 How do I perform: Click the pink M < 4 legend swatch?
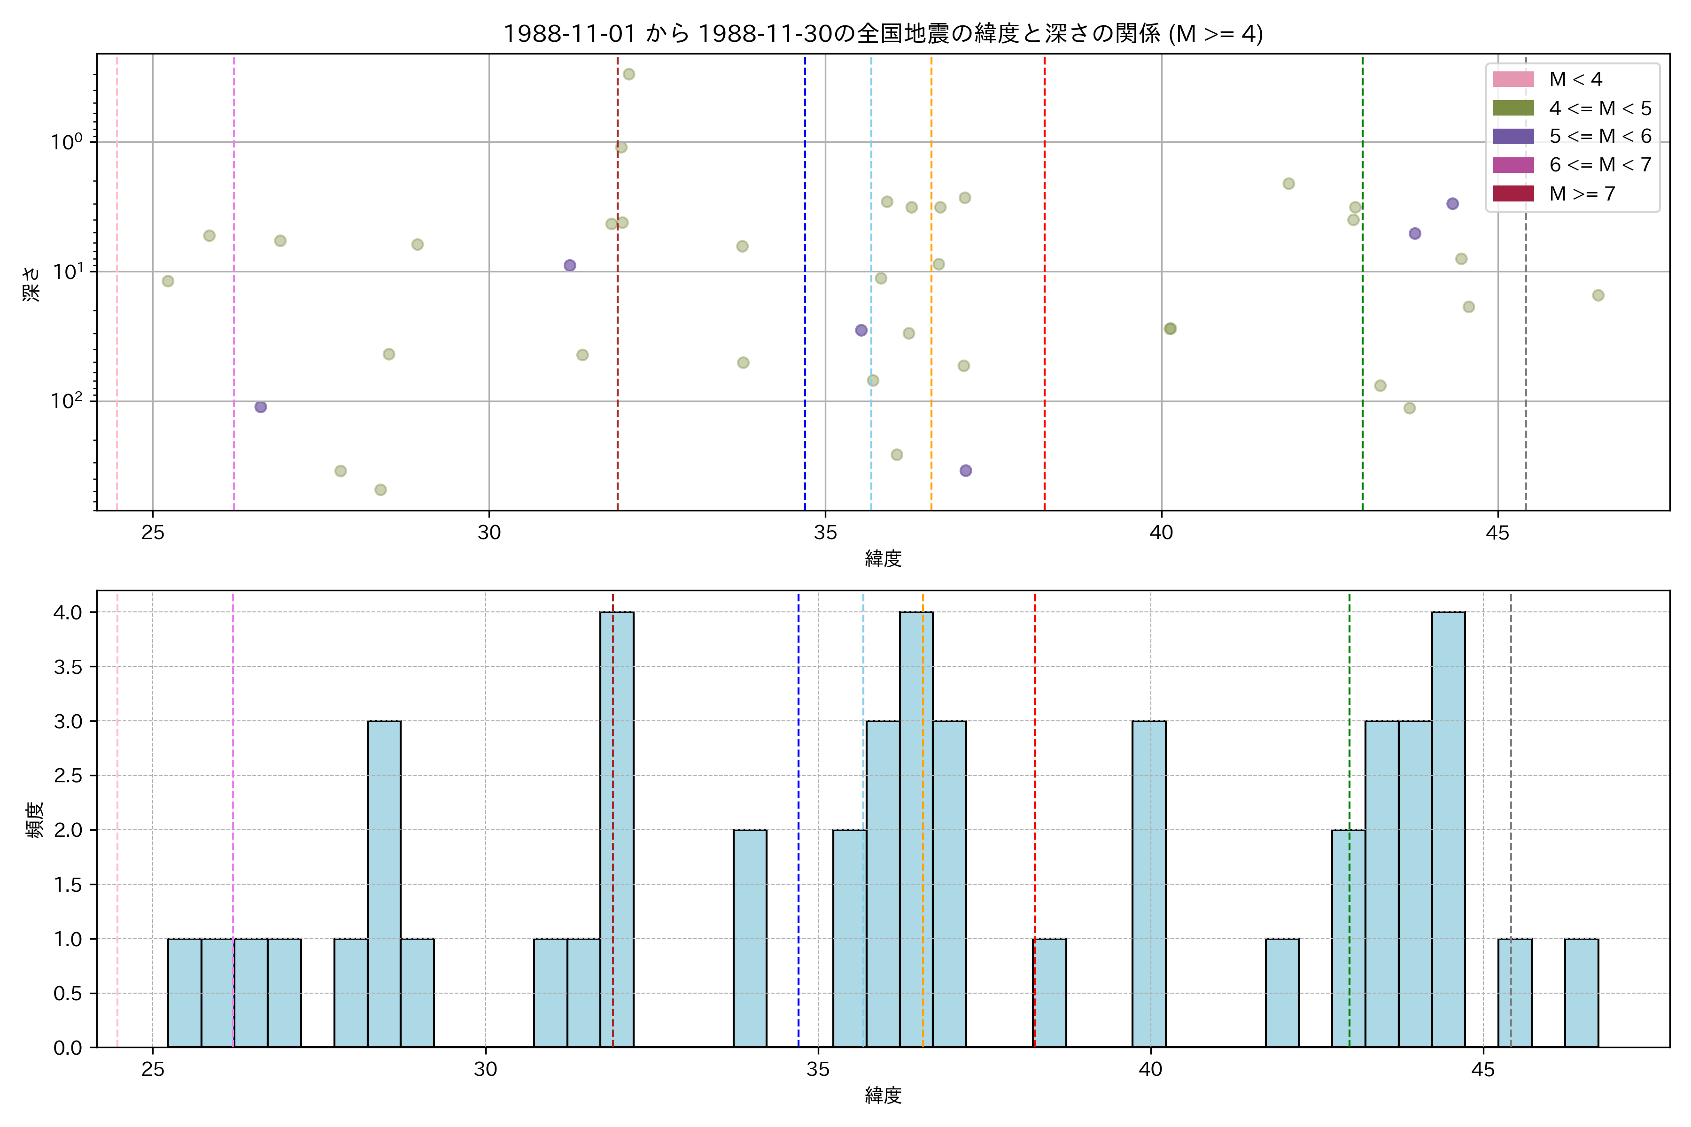pyautogui.click(x=1513, y=79)
